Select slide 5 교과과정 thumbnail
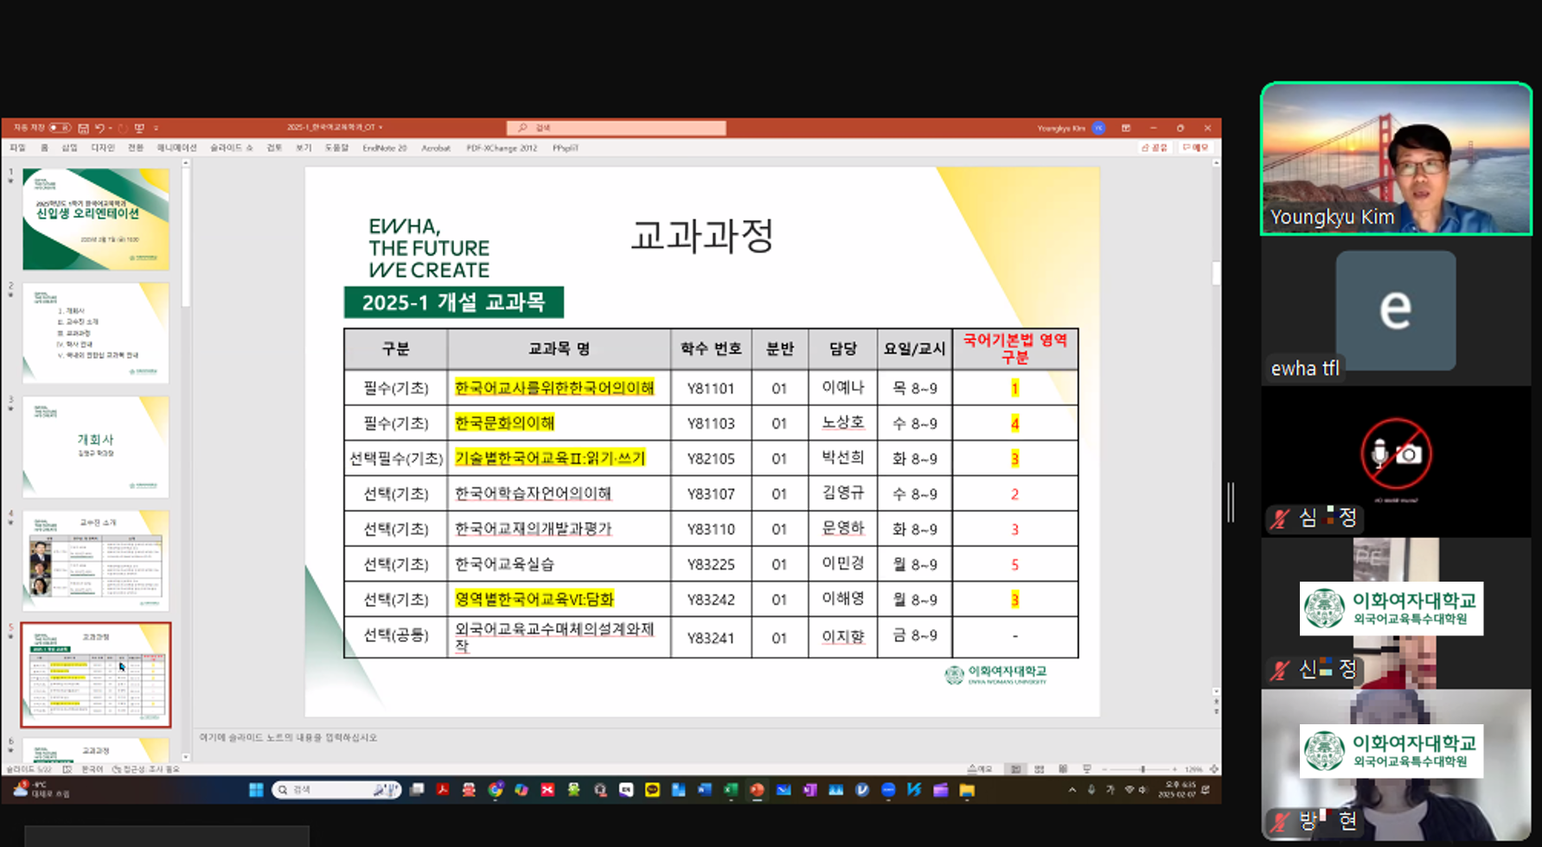Viewport: 1542px width, 847px height. click(96, 675)
